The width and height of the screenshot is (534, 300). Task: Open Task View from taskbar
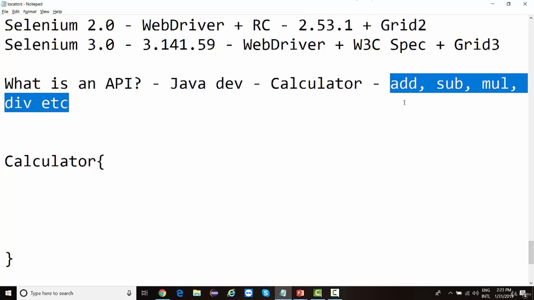(x=145, y=293)
